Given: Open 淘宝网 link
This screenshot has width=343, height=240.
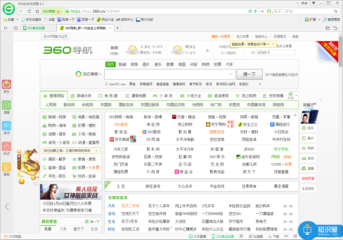Looking at the screenshot, I should 153,124.
